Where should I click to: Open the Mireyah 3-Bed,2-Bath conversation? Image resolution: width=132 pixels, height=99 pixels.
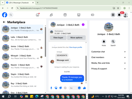tap(22, 57)
